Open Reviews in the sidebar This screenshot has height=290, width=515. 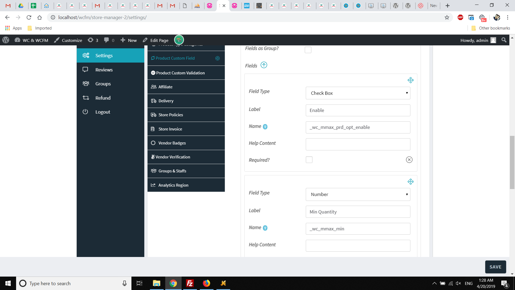pos(110,70)
